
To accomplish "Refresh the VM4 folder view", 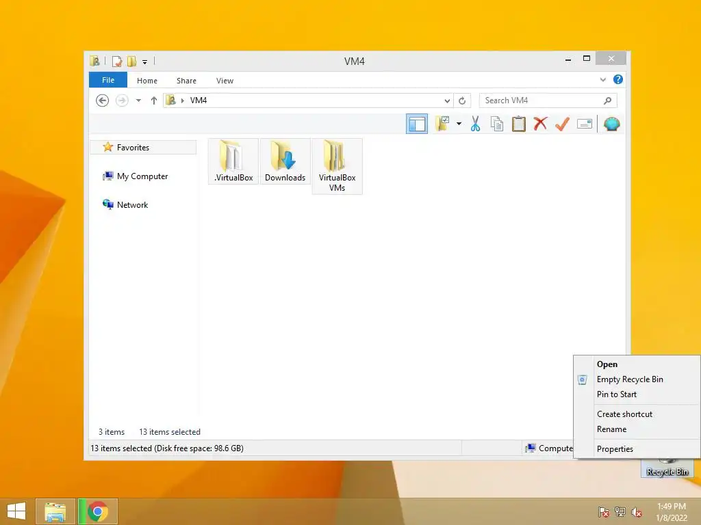I will [x=462, y=100].
